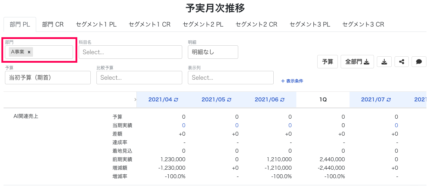This screenshot has height=186, width=430.
Task: Click the 全部門 download button
Action: [357, 62]
